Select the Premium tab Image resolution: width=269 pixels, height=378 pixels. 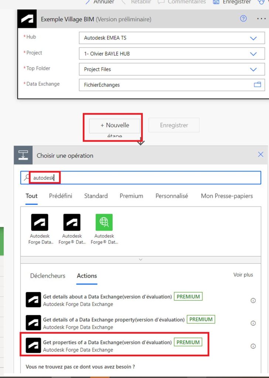point(131,196)
